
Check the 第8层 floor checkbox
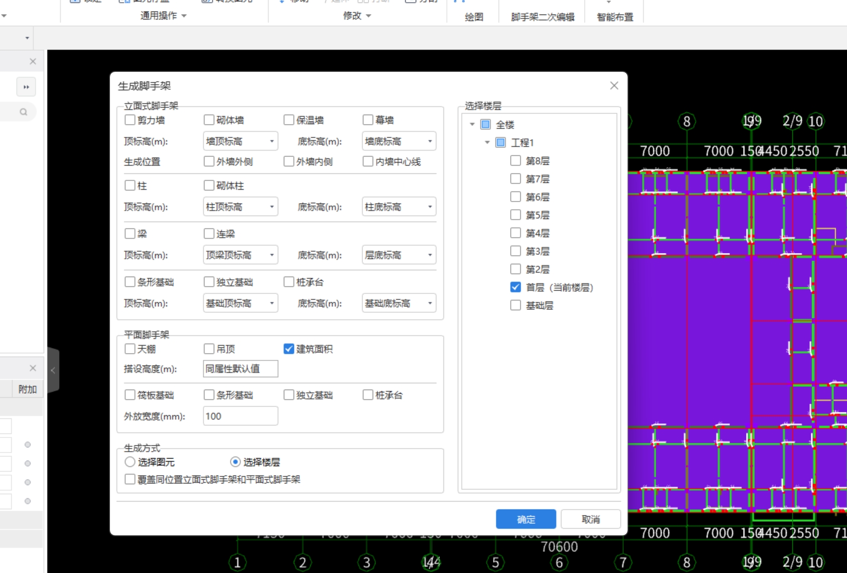point(516,160)
